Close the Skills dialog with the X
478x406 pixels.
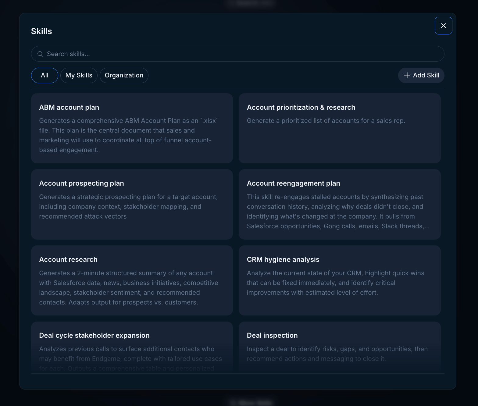pyautogui.click(x=443, y=26)
